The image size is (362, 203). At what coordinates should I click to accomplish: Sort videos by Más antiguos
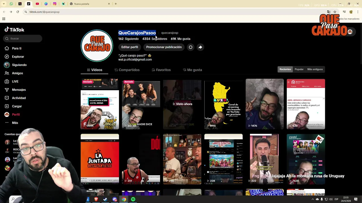pos(315,69)
